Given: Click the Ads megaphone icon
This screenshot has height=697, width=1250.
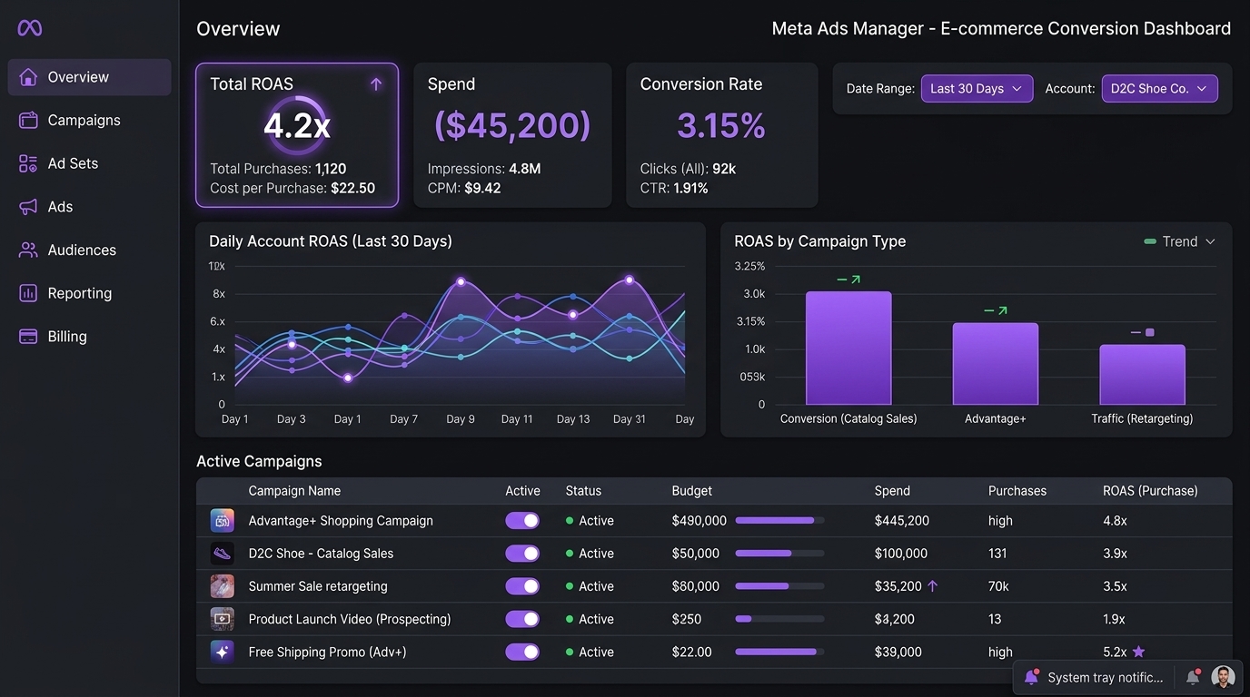Looking at the screenshot, I should click(28, 207).
